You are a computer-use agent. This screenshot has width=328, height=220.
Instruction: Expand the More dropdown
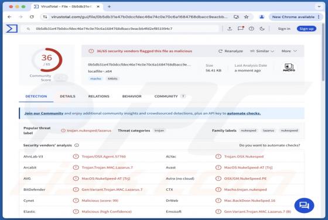click(289, 51)
